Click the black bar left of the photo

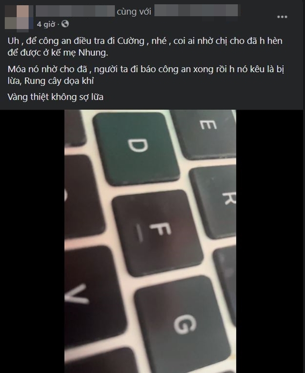[x=32, y=241]
